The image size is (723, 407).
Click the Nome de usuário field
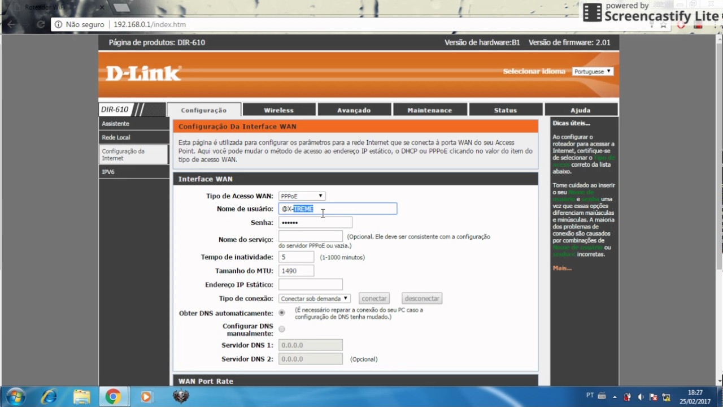[x=338, y=209]
